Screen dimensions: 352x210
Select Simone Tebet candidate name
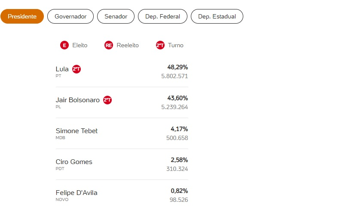pos(77,131)
